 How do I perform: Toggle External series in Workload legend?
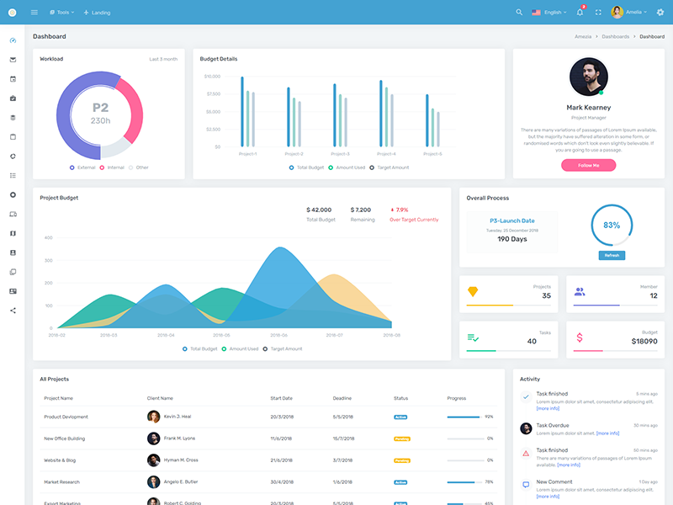(x=82, y=167)
